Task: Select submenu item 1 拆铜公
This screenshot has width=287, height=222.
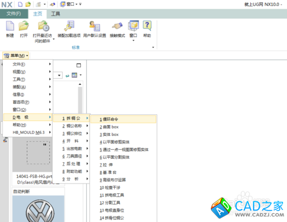Action: pos(71,118)
